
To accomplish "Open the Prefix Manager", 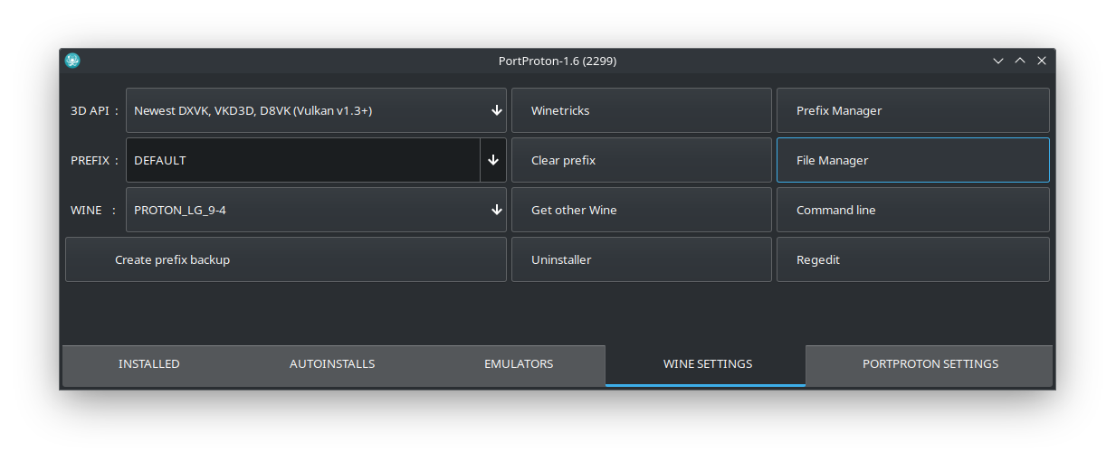I will coord(913,110).
